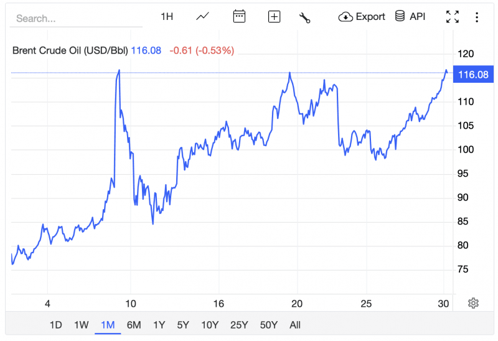498x341 pixels.
Task: Focus the Search input field
Action: [x=76, y=19]
